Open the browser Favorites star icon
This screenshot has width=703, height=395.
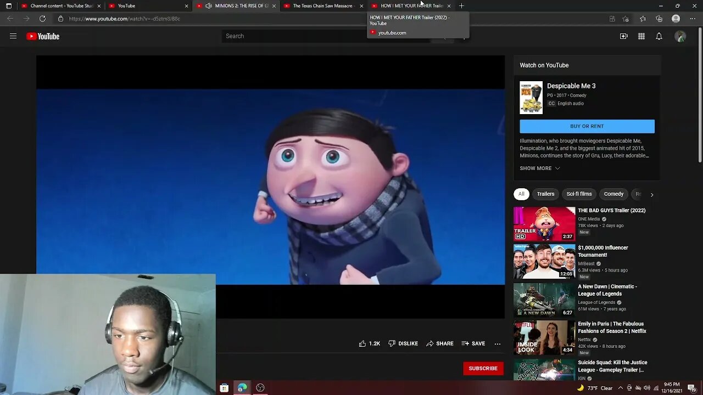tap(643, 19)
